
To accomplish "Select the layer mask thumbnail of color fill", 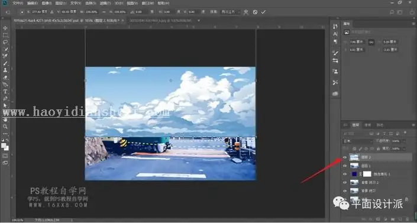I will point(367,174).
